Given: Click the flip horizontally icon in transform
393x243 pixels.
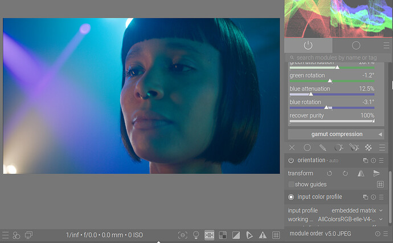Looking at the screenshot, I should click(361, 173).
